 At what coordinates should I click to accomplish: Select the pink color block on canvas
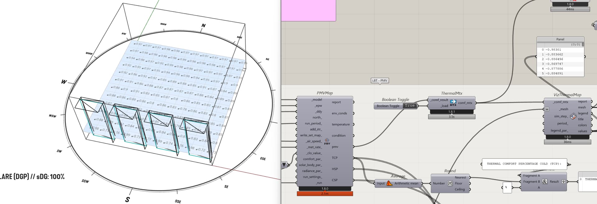(x=308, y=10)
